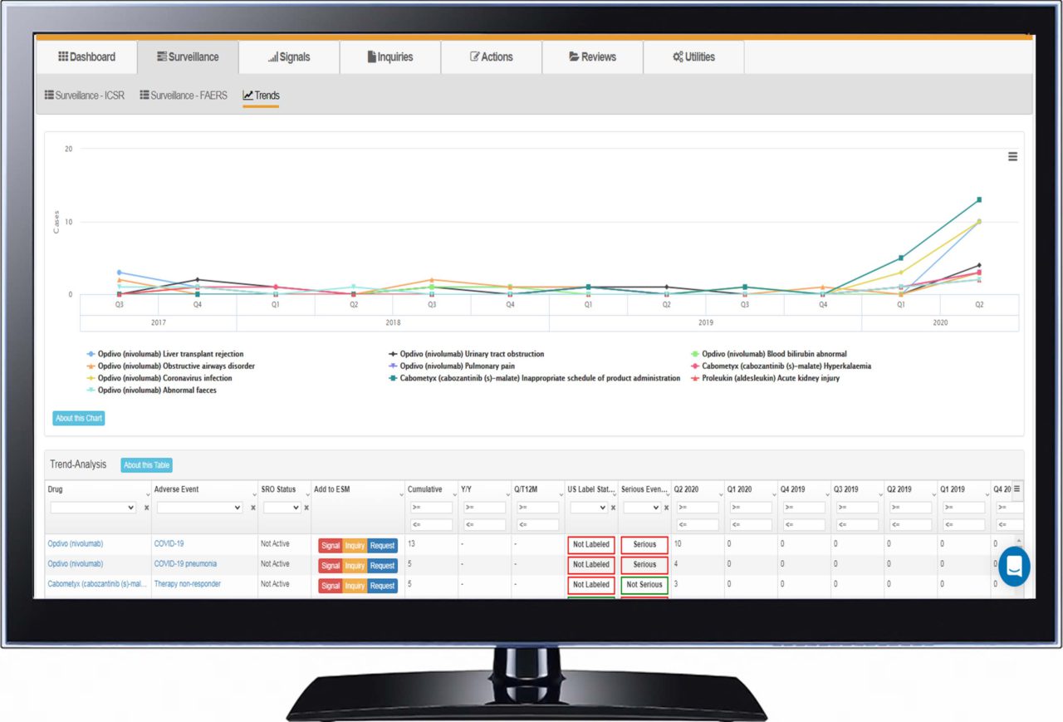Clear the SRO Status filter x icon
1063x722 pixels.
306,508
